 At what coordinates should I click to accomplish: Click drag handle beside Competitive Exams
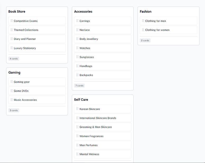point(12,21)
